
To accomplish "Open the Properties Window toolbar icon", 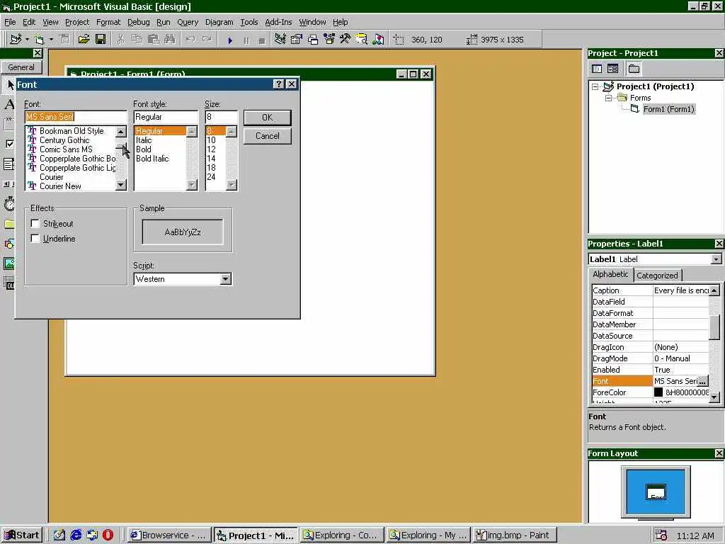I will point(296,40).
